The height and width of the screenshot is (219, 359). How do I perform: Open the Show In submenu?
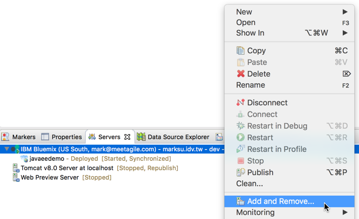coord(290,33)
